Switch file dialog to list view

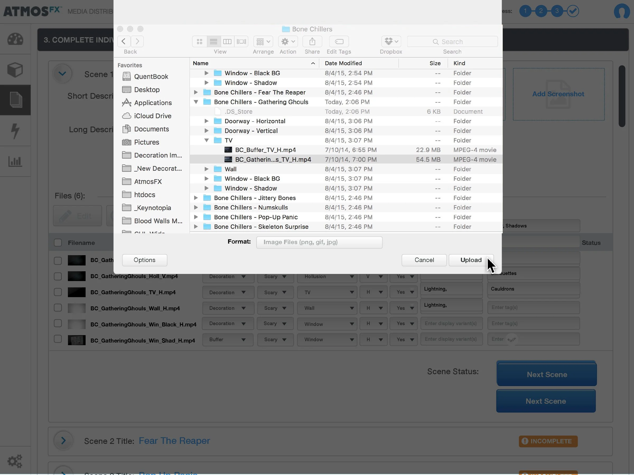(213, 41)
